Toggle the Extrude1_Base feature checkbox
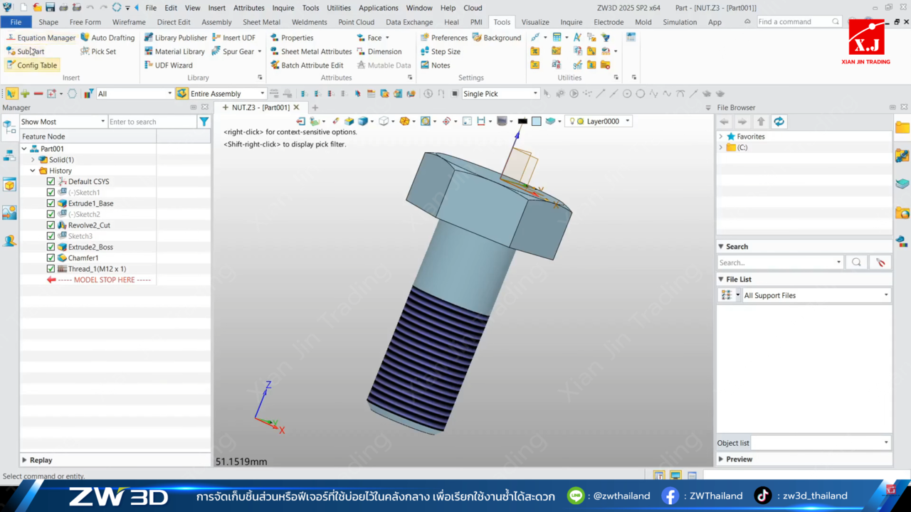Screen dimensions: 911x512 (x=51, y=203)
